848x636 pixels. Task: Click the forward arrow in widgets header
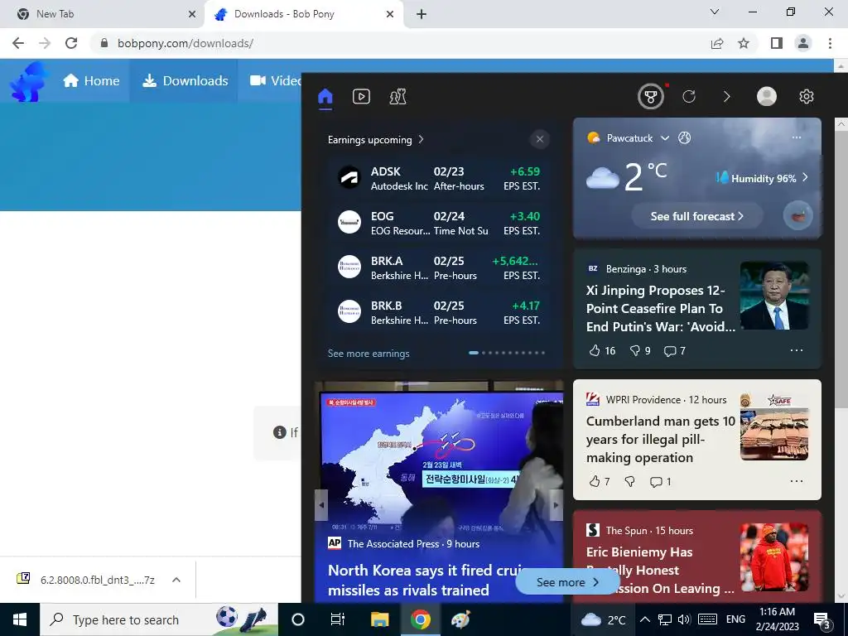coord(726,97)
